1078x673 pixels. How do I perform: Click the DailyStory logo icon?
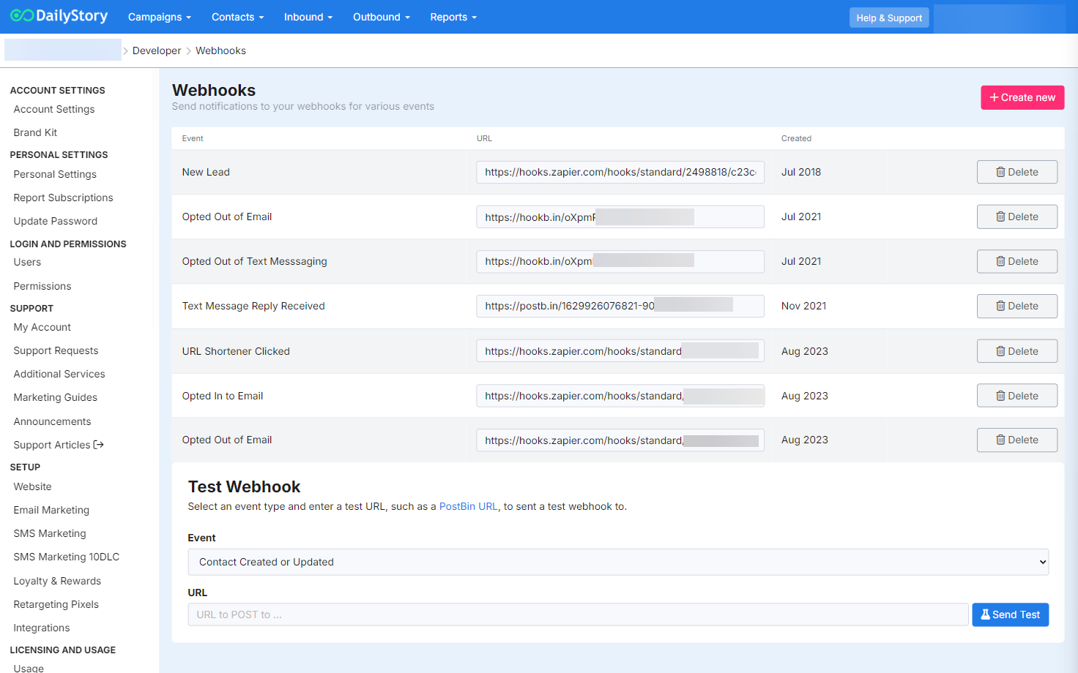[22, 16]
